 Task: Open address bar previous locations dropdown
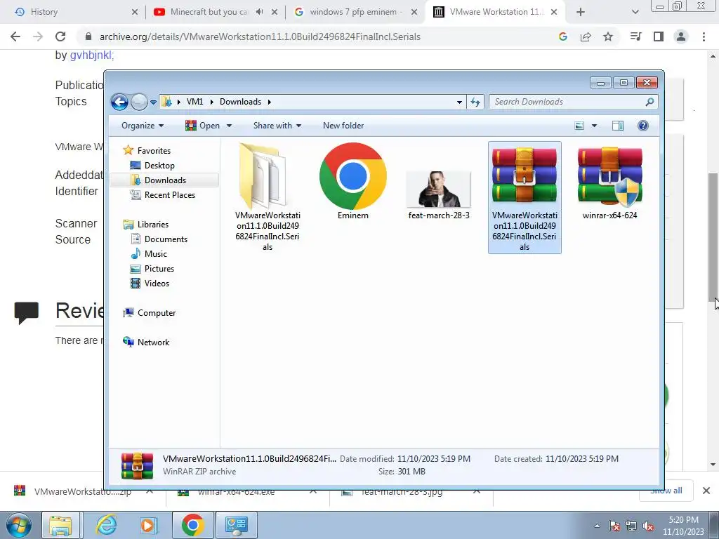(x=459, y=102)
